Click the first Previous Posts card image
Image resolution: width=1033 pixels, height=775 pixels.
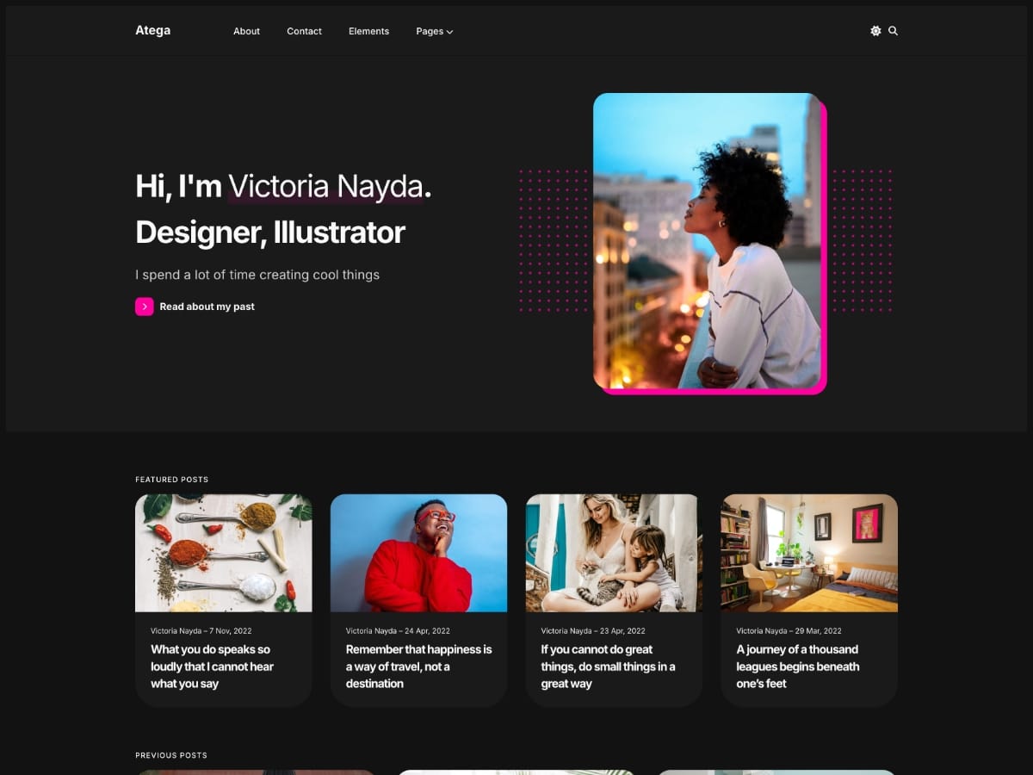tap(255, 772)
